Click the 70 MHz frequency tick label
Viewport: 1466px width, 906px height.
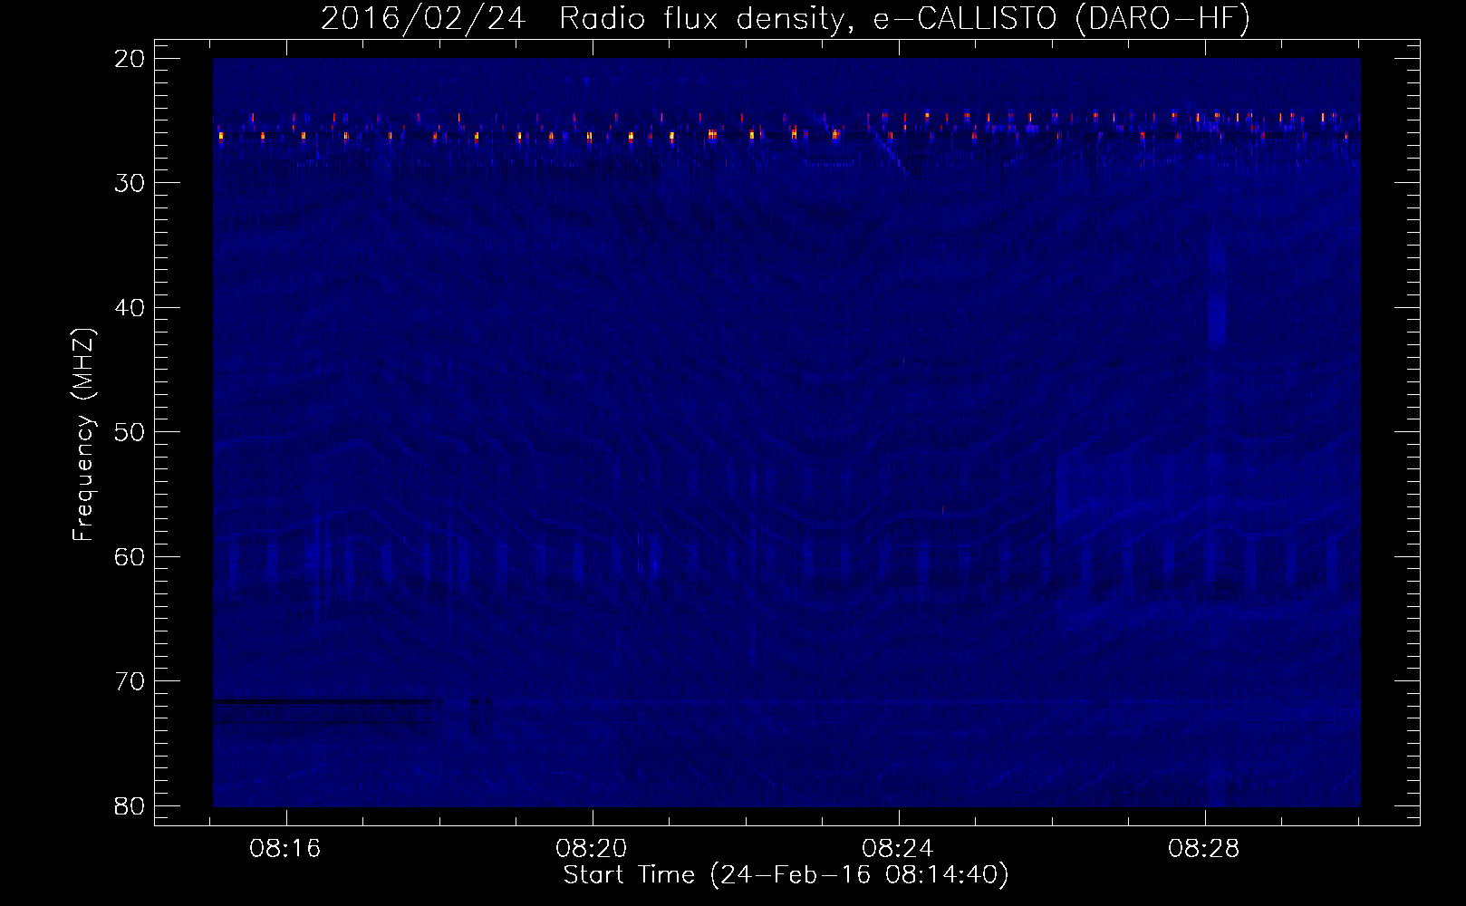(130, 680)
